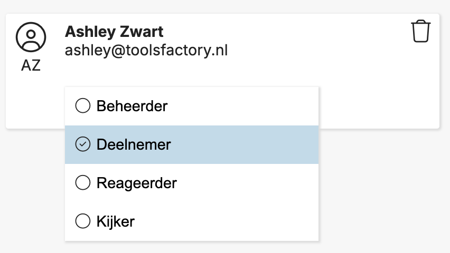
Task: Click the checkmark icon next to Deelnemer
Action: point(82,144)
